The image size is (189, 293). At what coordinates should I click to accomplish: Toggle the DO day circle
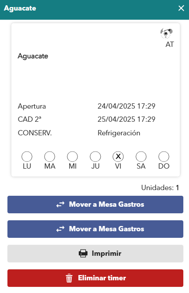click(x=164, y=157)
